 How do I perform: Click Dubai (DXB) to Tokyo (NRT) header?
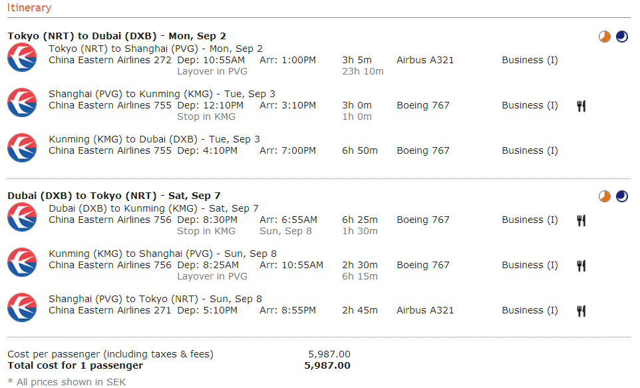point(114,196)
